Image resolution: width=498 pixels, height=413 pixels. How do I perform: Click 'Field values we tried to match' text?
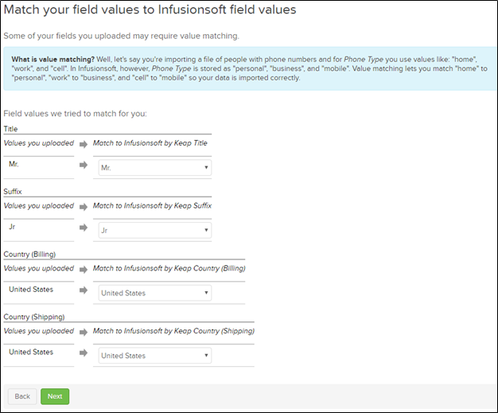click(76, 114)
